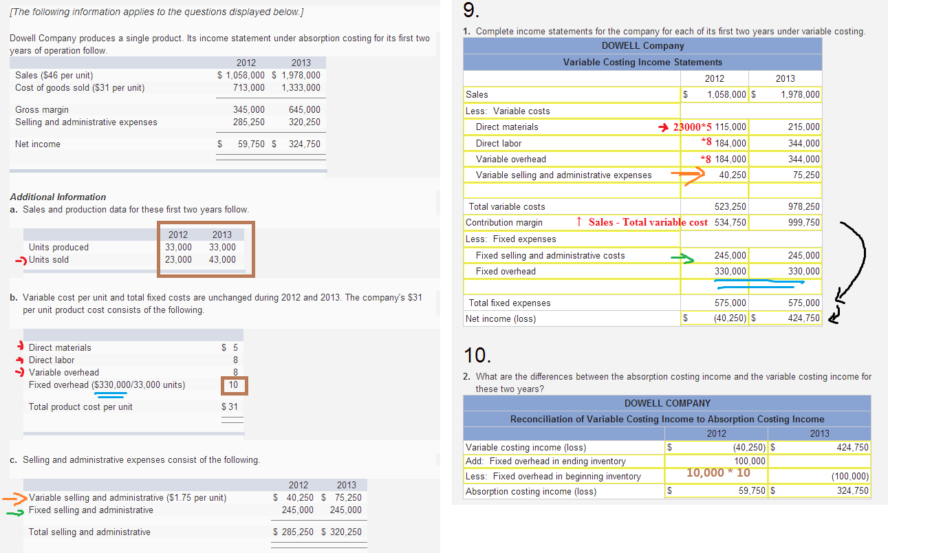Click the reconciliation table title heading
Screen dimensions: 932x553
(667, 419)
